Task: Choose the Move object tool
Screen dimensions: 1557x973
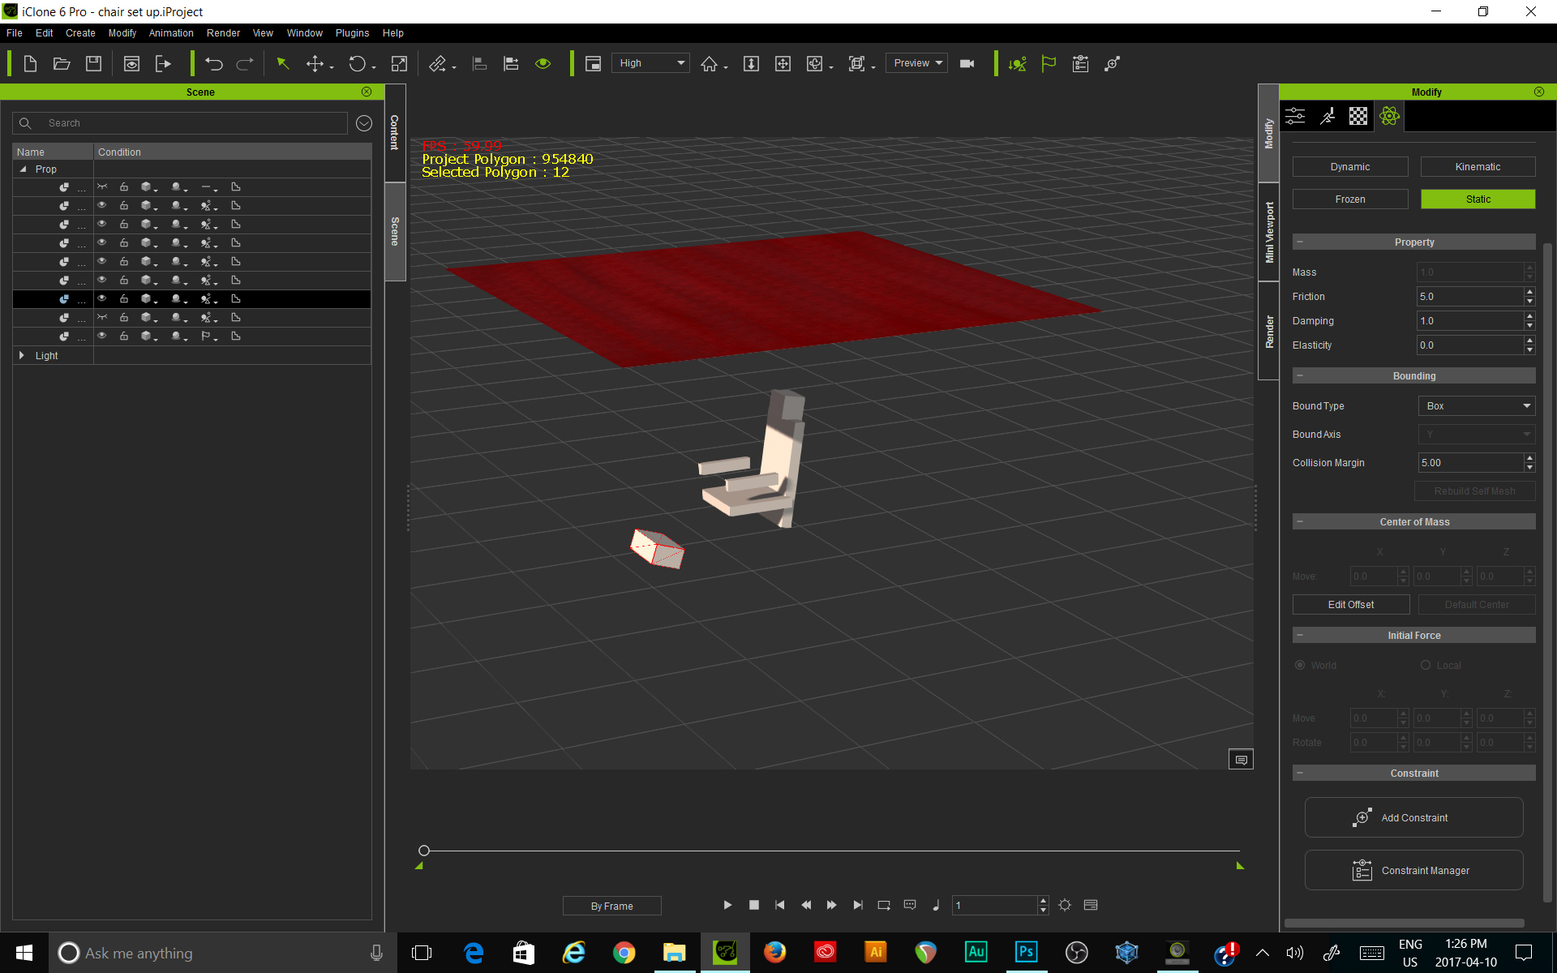Action: pyautogui.click(x=315, y=64)
